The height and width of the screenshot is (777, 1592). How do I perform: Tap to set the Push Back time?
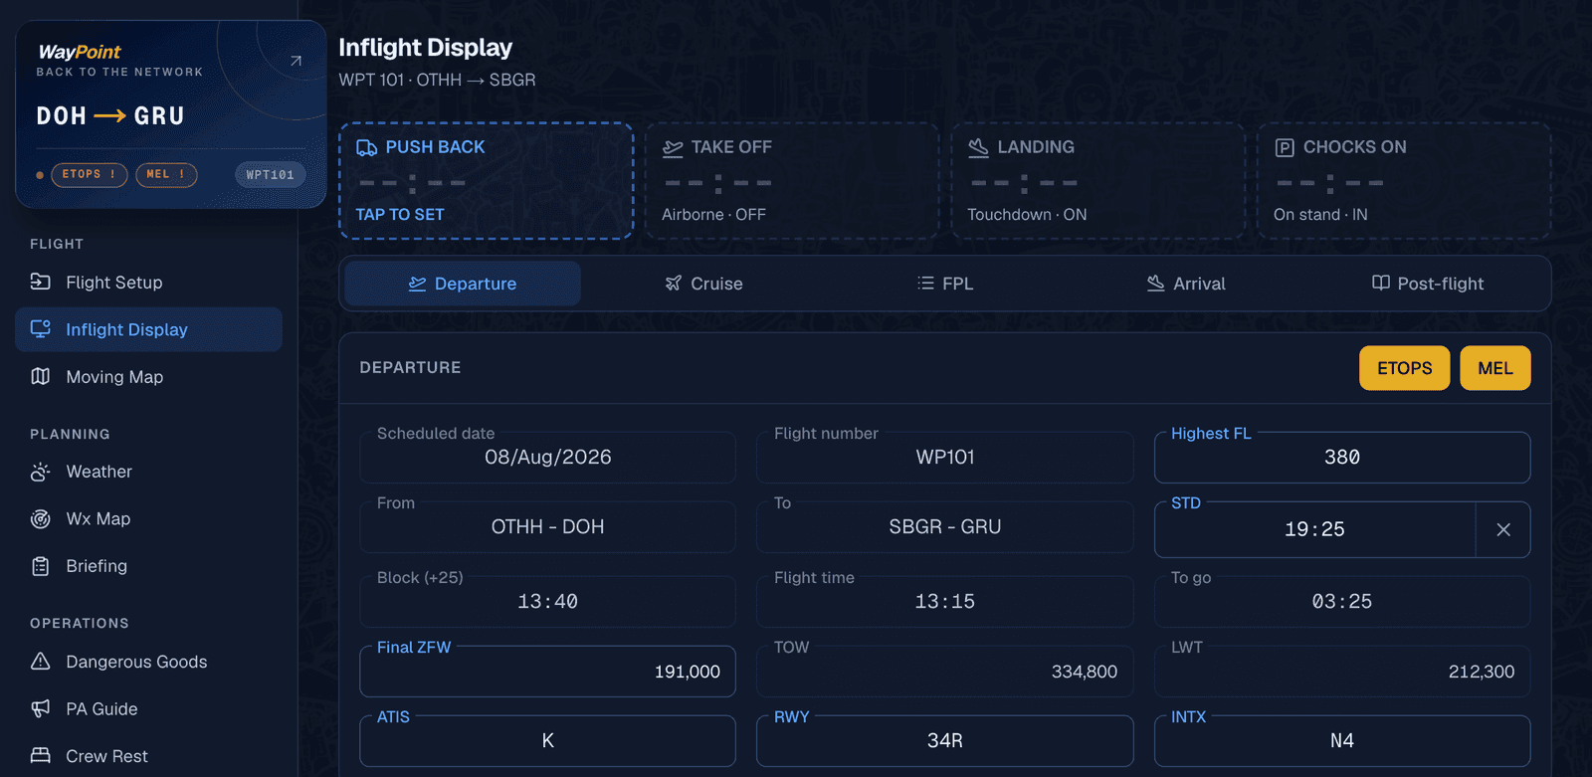tap(487, 181)
